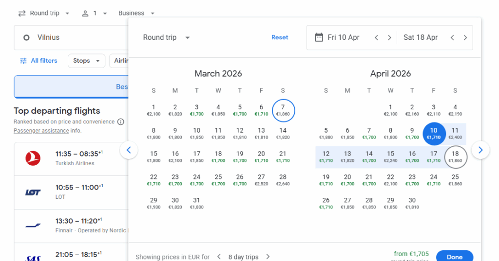
Task: Select March 27 priced €2,520
Action: pyautogui.click(x=261, y=180)
